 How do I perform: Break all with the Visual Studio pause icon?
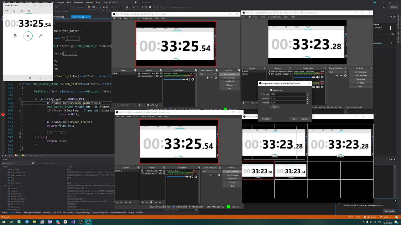tap(101, 7)
